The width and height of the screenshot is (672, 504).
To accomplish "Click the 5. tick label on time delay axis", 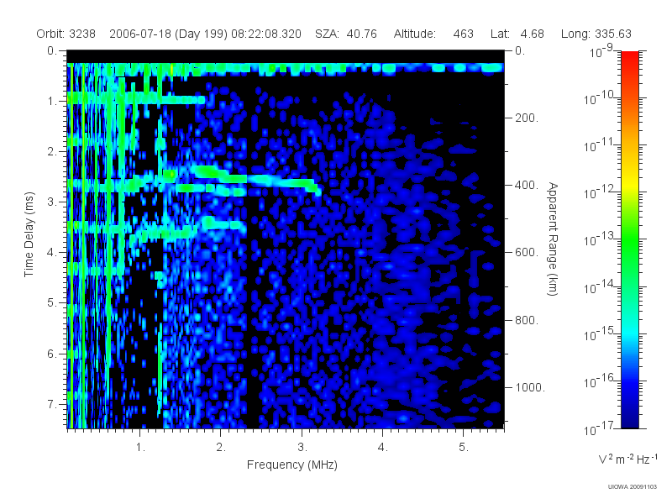I will tap(52, 303).
